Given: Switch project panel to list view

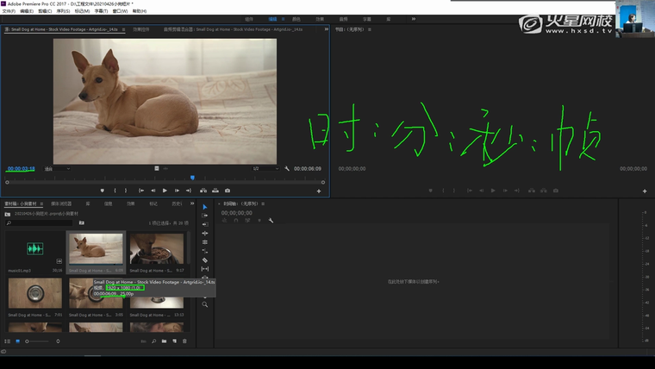Looking at the screenshot, I should [x=8, y=341].
